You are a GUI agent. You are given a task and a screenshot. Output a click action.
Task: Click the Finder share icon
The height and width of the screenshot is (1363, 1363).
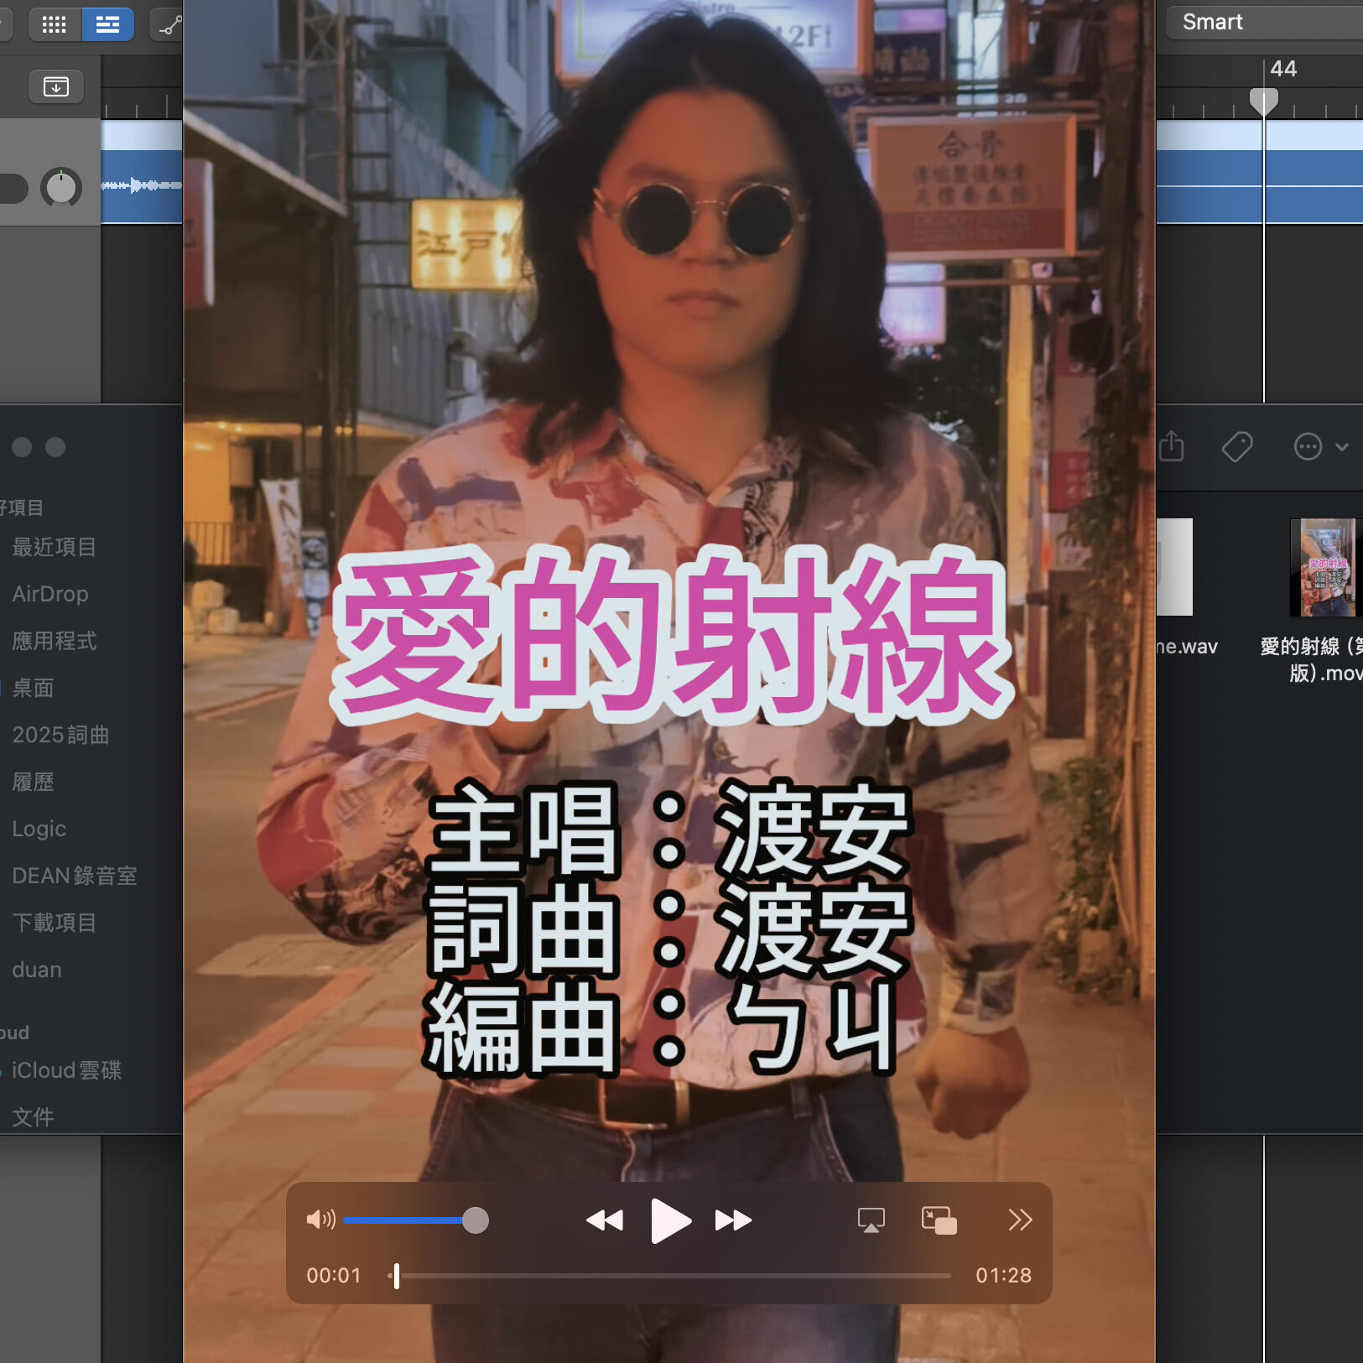[x=1172, y=447]
